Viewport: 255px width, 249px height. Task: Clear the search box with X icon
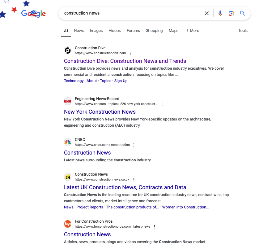click(207, 13)
